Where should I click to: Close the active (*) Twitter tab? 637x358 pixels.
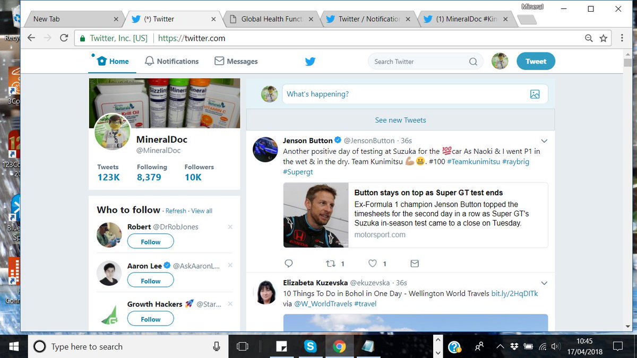214,19
